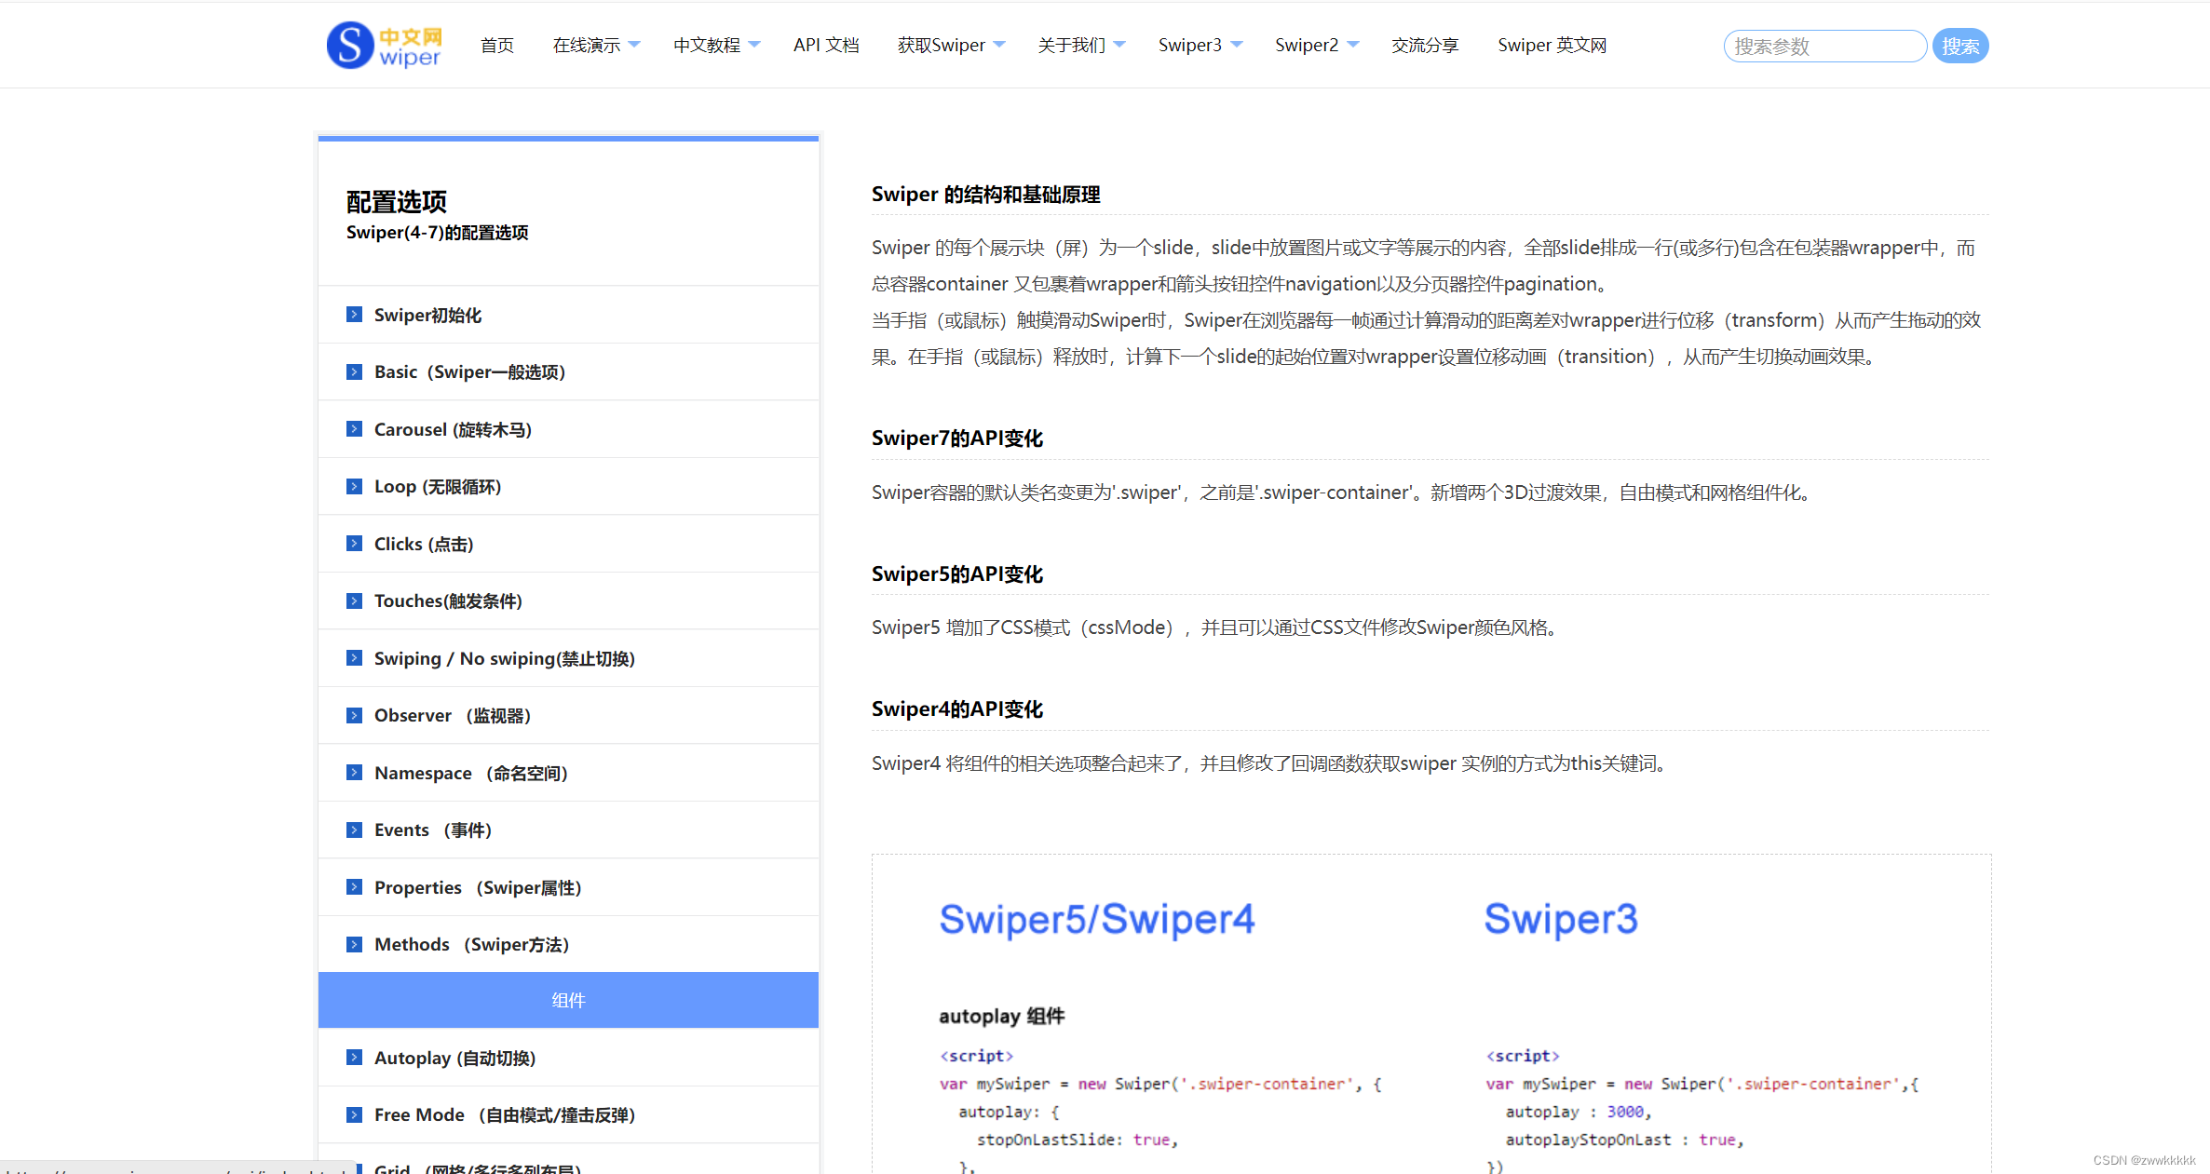Viewport: 2210px width, 1174px height.
Task: Click arrow icon beside Loop (无限循环)
Action: pos(354,487)
